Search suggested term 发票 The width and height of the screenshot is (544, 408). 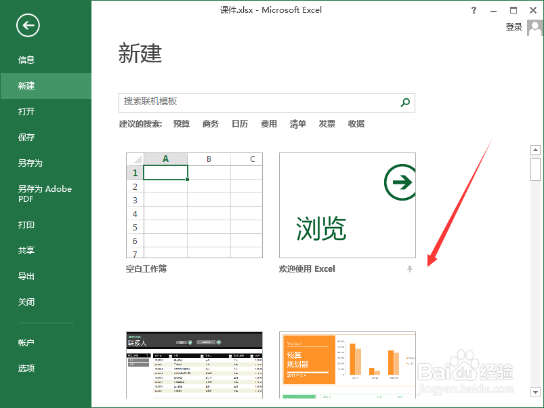pos(327,124)
